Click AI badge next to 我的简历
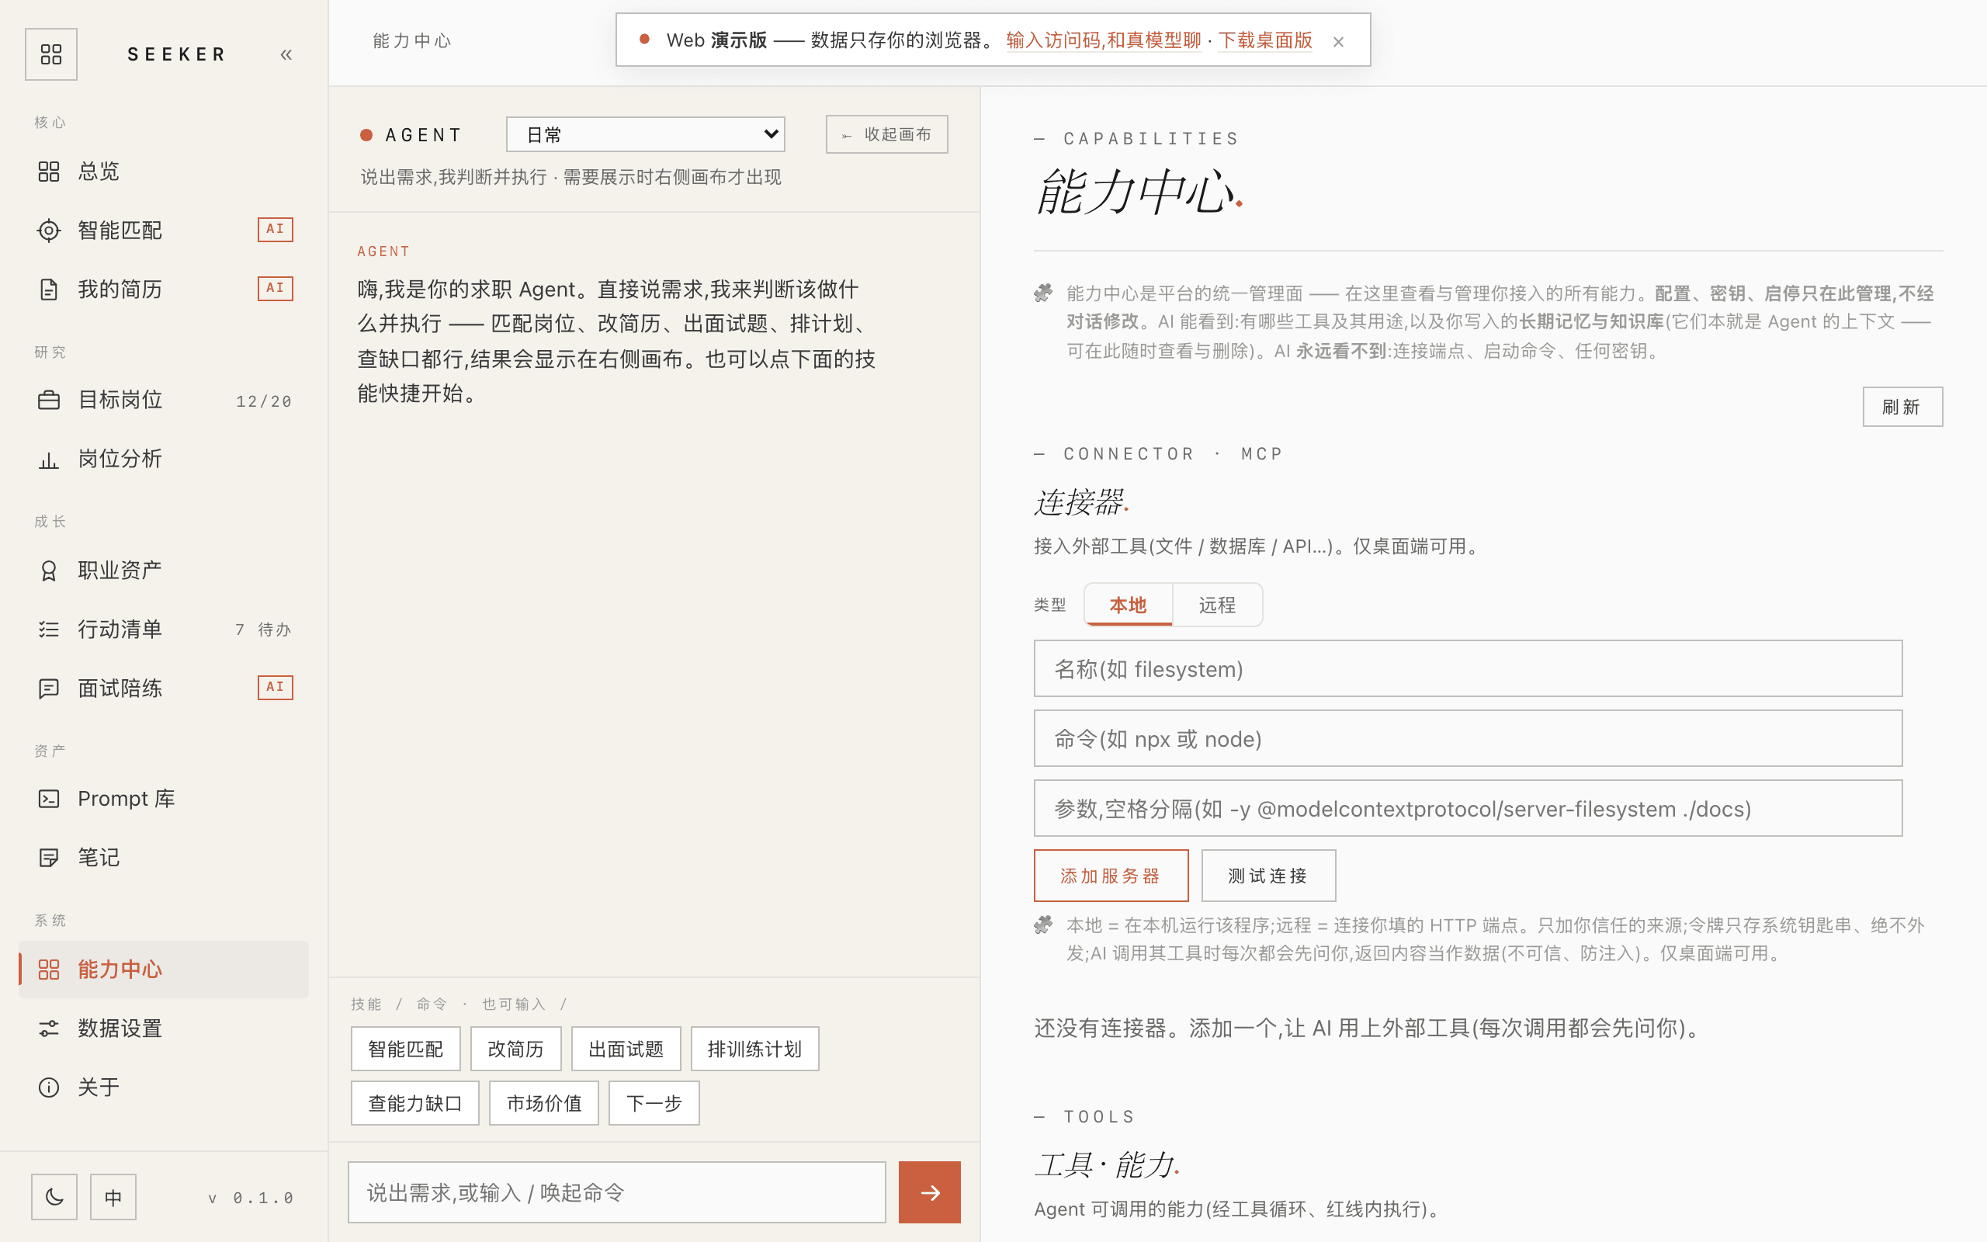This screenshot has width=1987, height=1242. pos(275,288)
